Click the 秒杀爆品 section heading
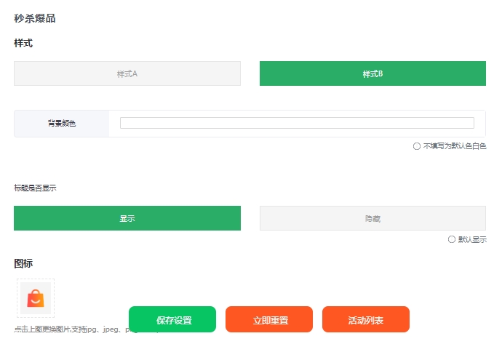502x360 pixels. (x=35, y=18)
